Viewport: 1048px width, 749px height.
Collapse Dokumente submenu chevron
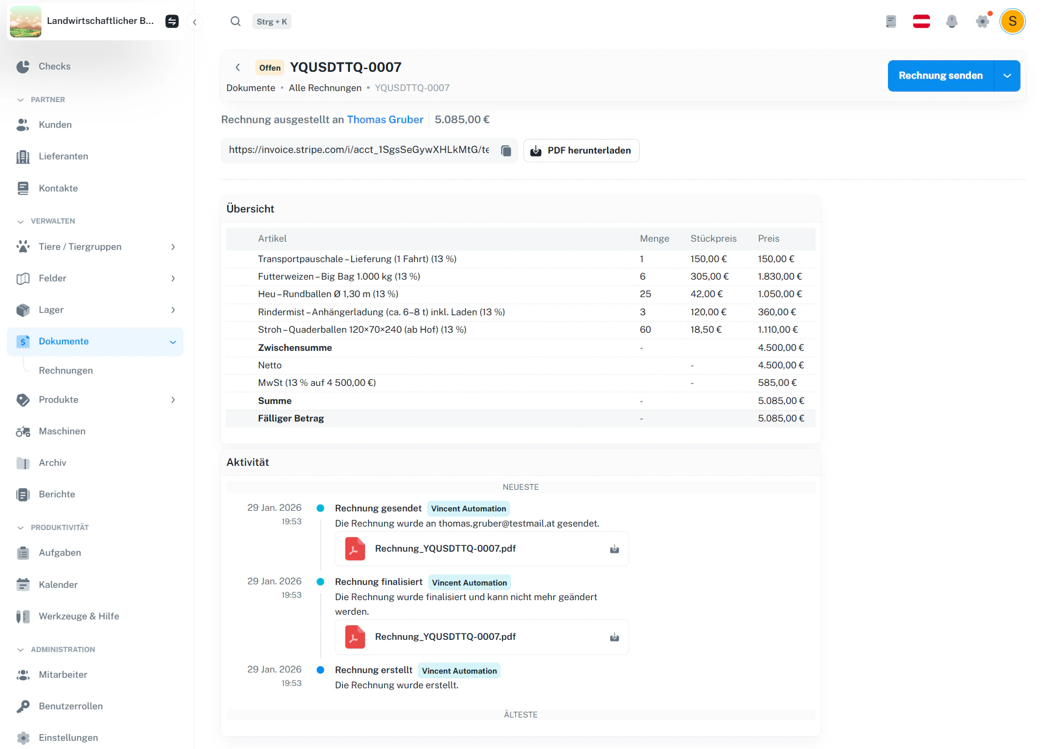(173, 342)
